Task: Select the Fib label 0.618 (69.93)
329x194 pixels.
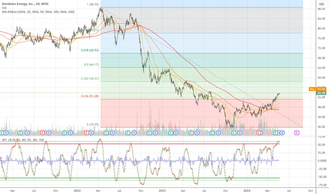Action: coord(90,50)
